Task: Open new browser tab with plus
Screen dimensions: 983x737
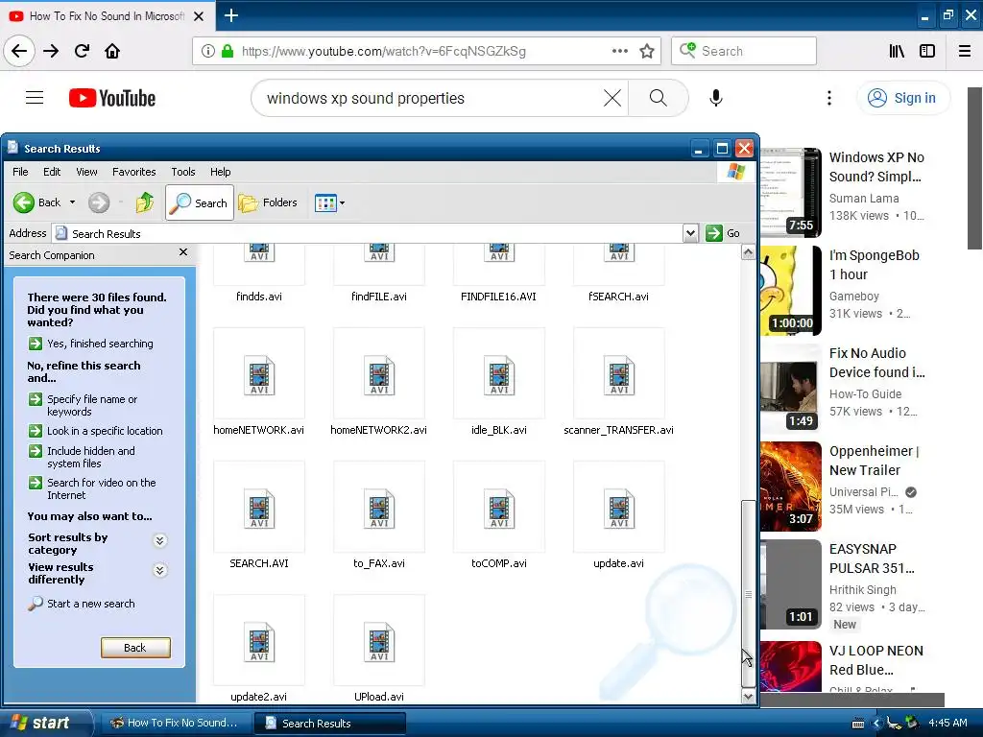Action: pos(230,15)
